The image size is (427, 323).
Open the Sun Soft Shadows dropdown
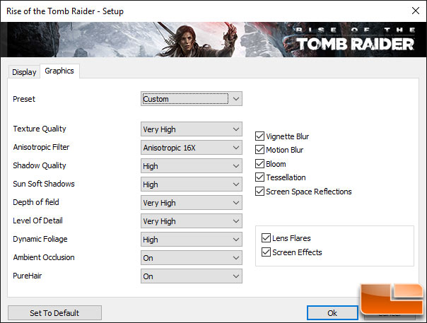tap(191, 184)
